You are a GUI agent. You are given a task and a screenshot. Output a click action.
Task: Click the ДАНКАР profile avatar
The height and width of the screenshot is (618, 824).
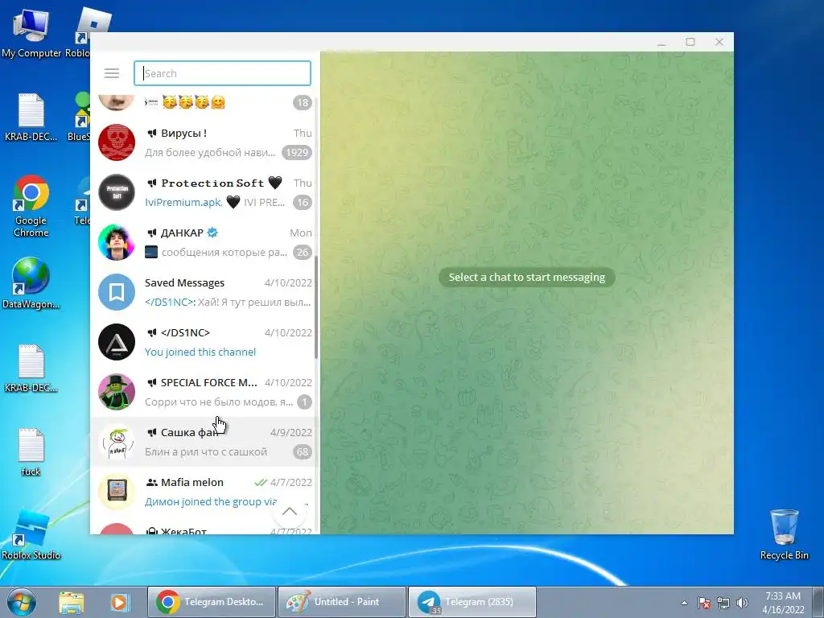click(117, 242)
